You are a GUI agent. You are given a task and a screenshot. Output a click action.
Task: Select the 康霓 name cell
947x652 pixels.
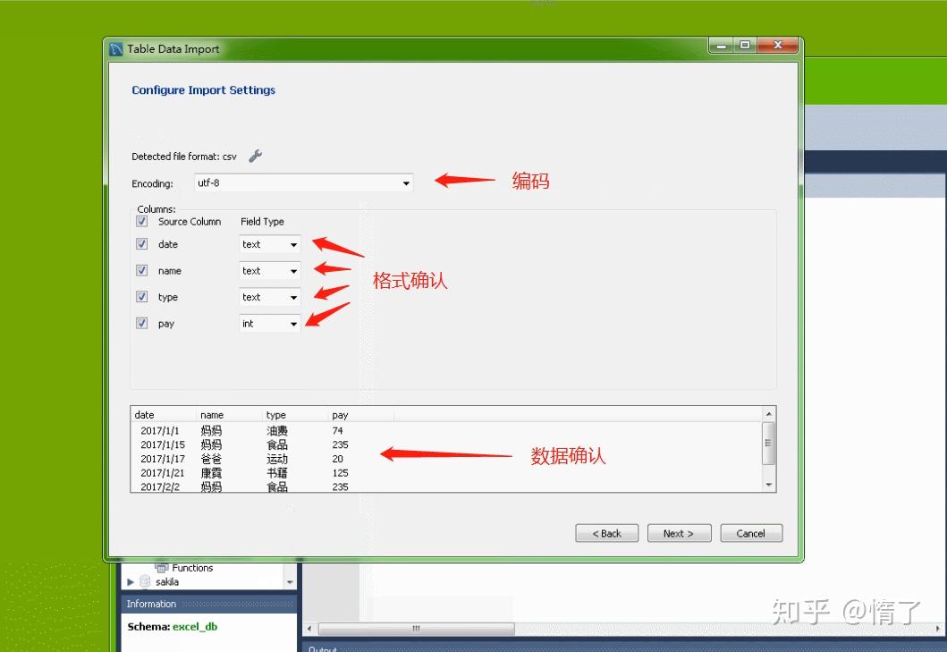(211, 472)
